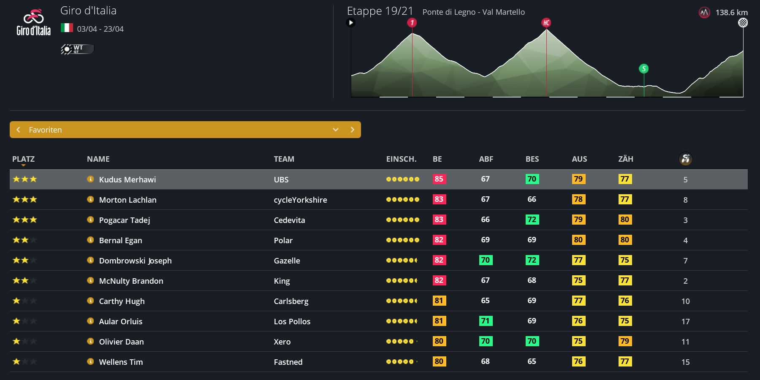Screen dimensions: 760x380
Task: Open rider Bernal Egan
Action: coord(120,240)
